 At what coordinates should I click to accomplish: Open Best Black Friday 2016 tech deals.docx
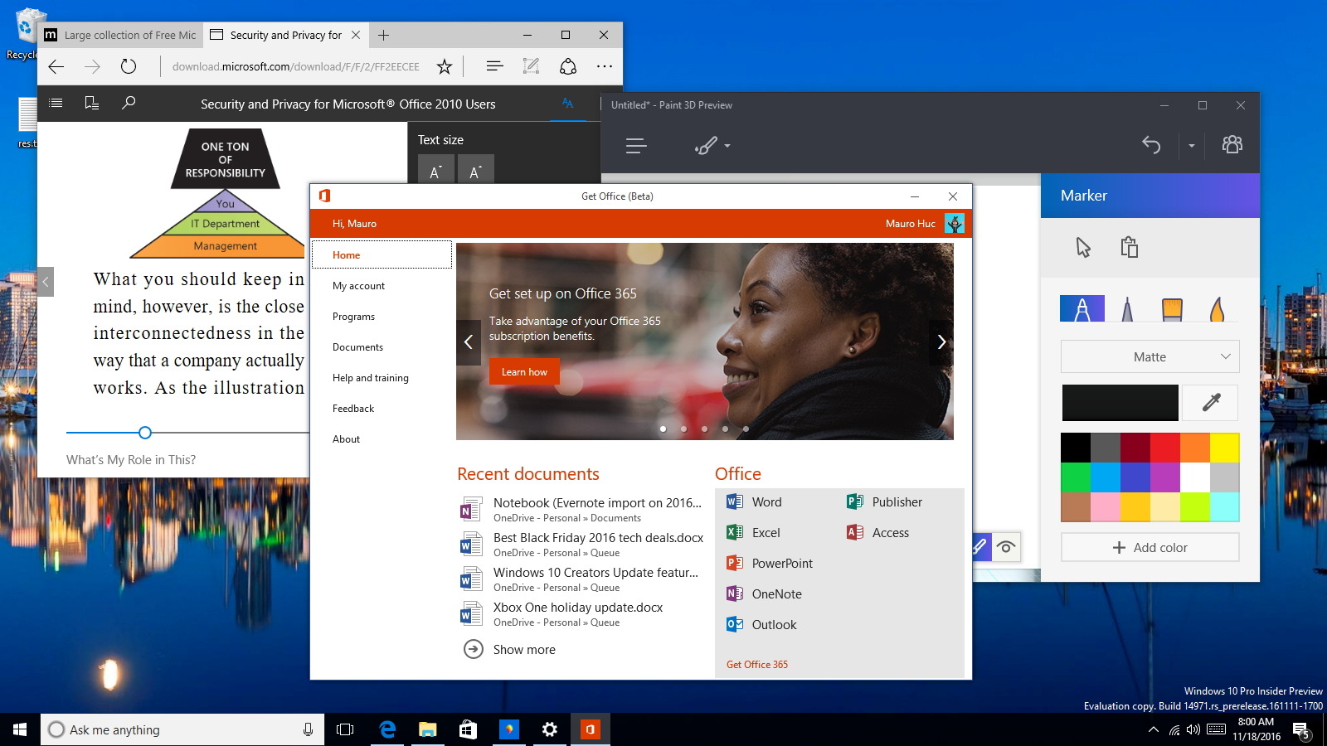(581, 545)
